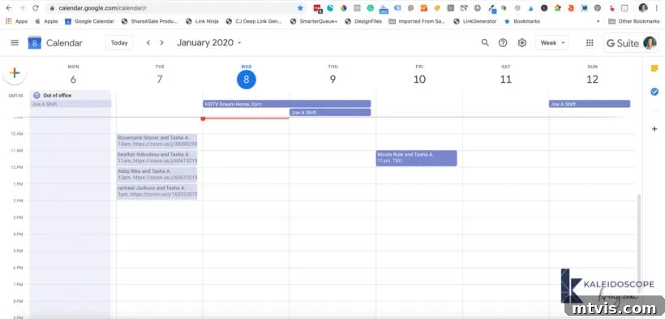Open Rosemarie Groner and Tasha A. event
Viewport: 665px width, 319px height.
pos(157,141)
